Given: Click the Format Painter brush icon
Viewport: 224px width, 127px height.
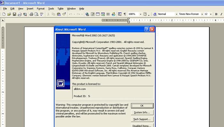Looking at the screenshot, I should tap(64, 14).
